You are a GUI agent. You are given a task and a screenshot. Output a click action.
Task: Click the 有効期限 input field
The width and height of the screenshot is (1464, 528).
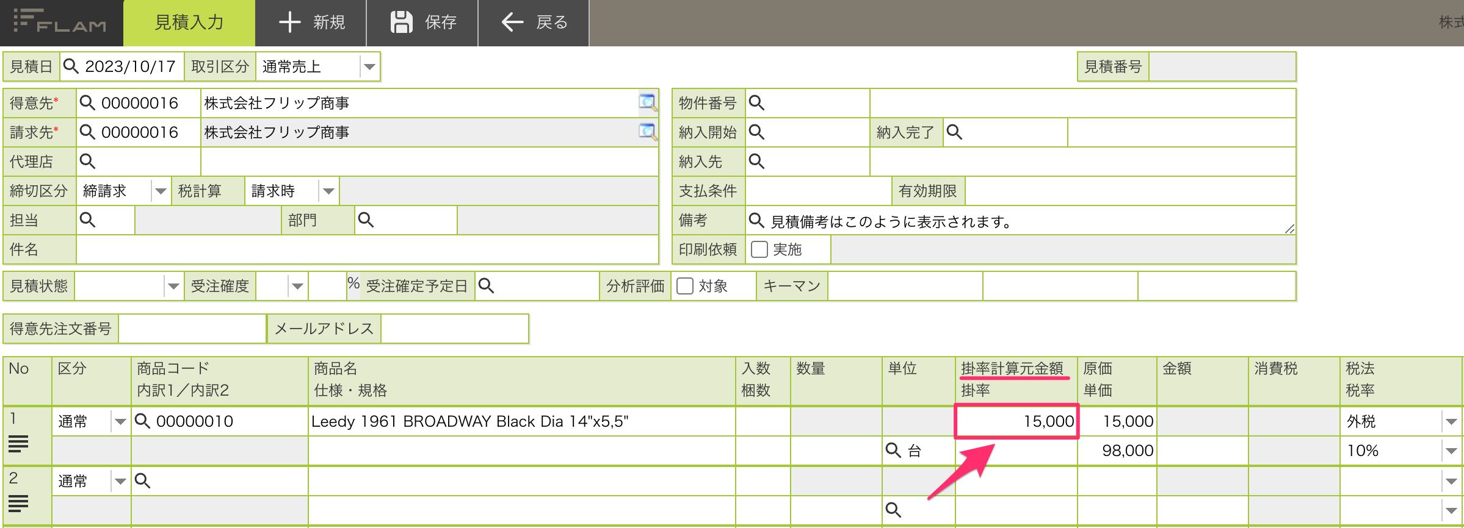(x=1130, y=191)
